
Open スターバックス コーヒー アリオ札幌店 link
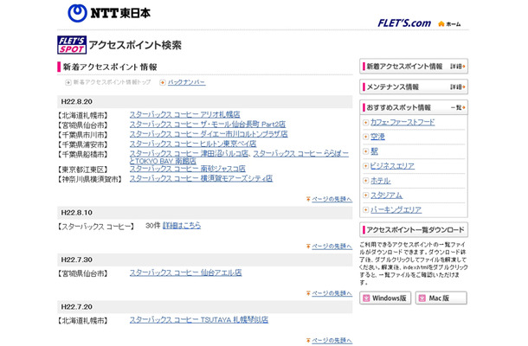coord(185,114)
